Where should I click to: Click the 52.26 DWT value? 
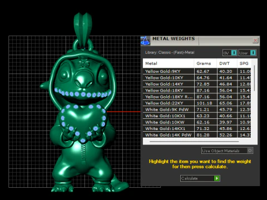[x=226, y=135]
